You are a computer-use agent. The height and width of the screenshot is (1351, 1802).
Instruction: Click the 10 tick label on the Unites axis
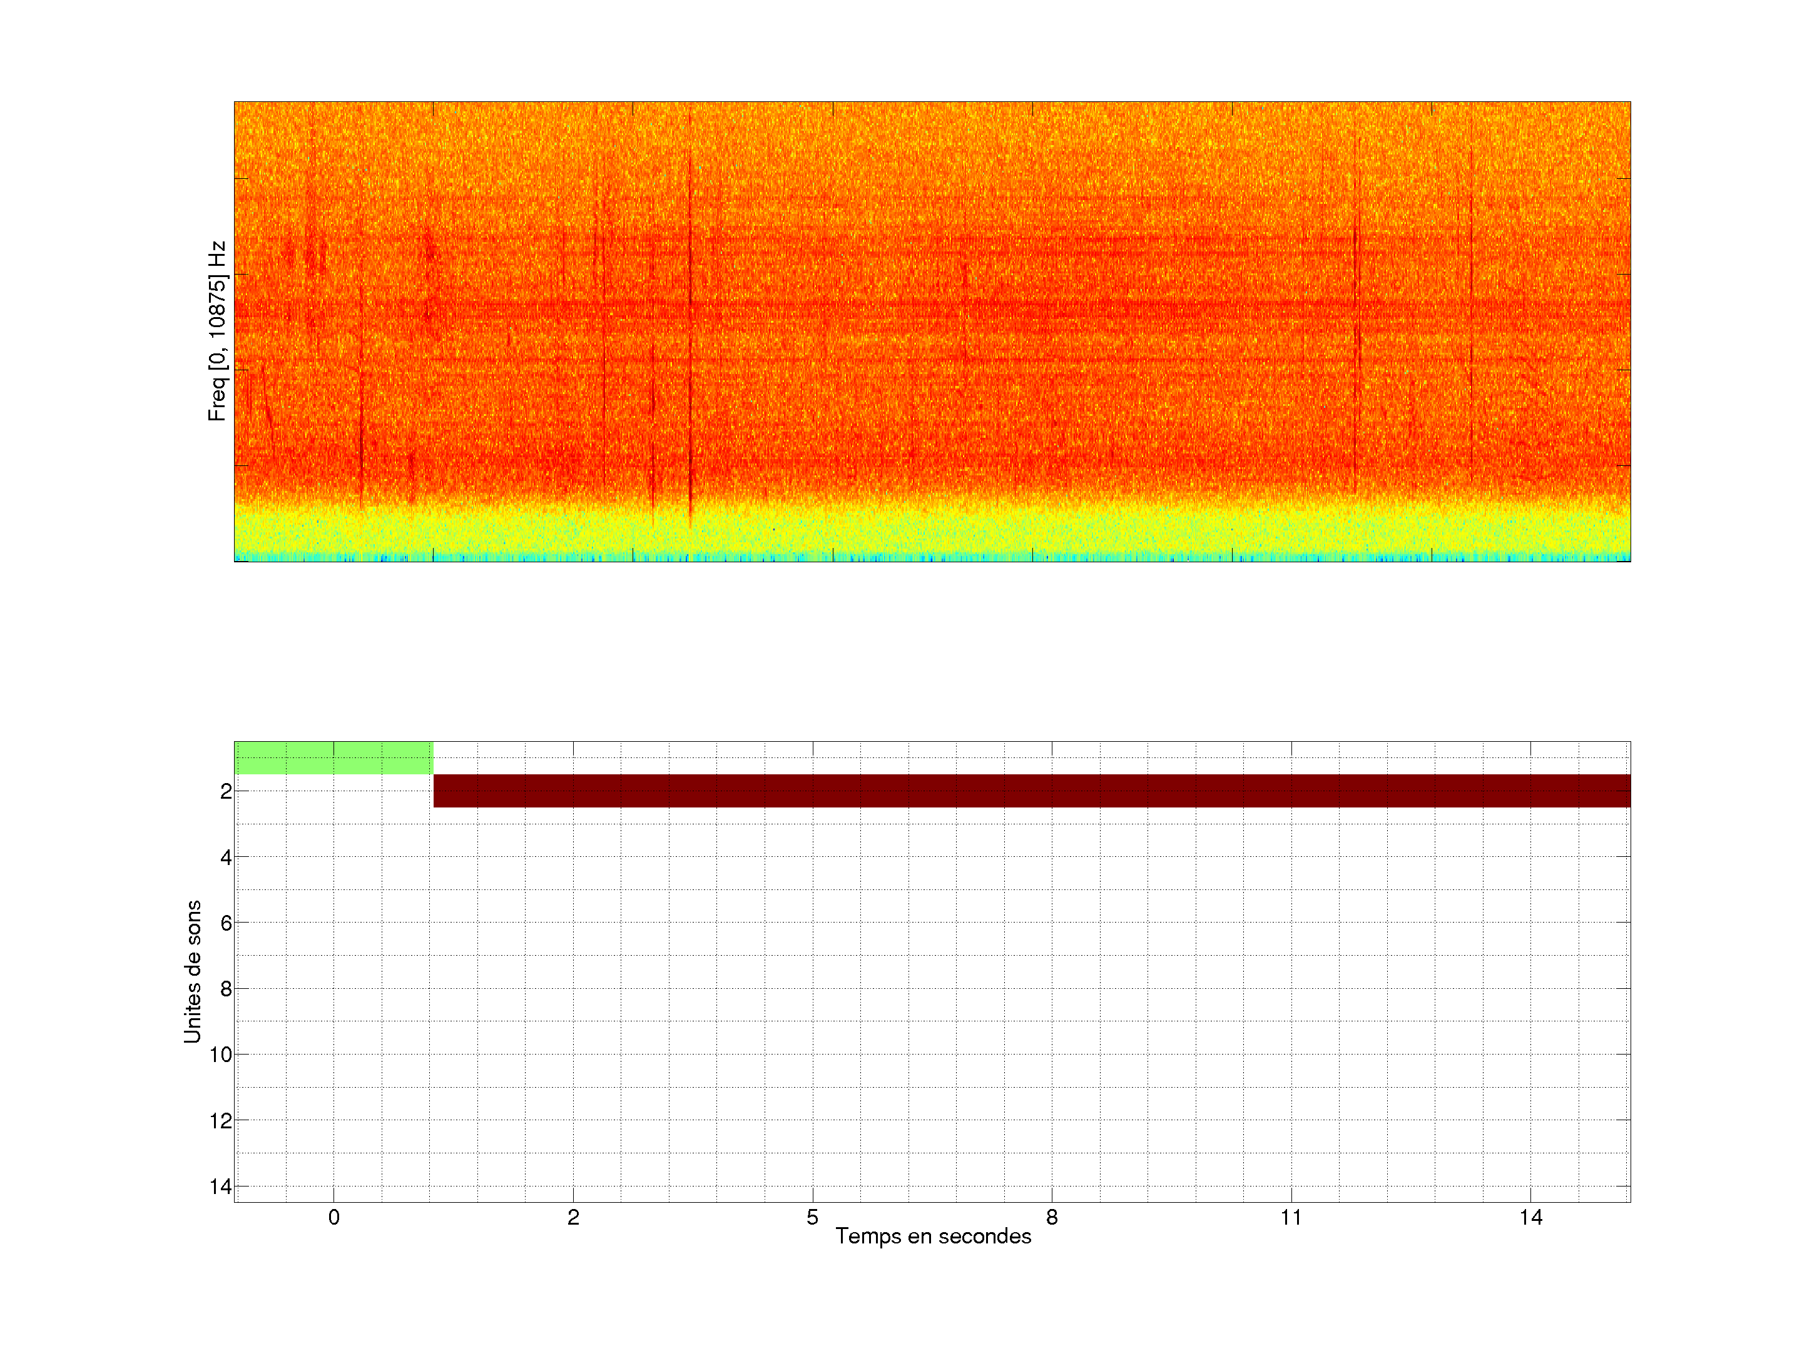coord(221,1055)
